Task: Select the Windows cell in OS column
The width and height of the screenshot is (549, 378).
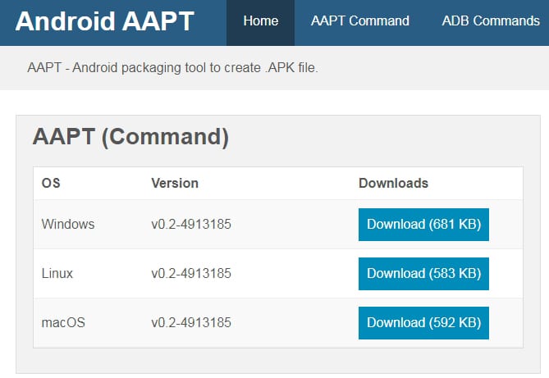Action: pyautogui.click(x=68, y=225)
